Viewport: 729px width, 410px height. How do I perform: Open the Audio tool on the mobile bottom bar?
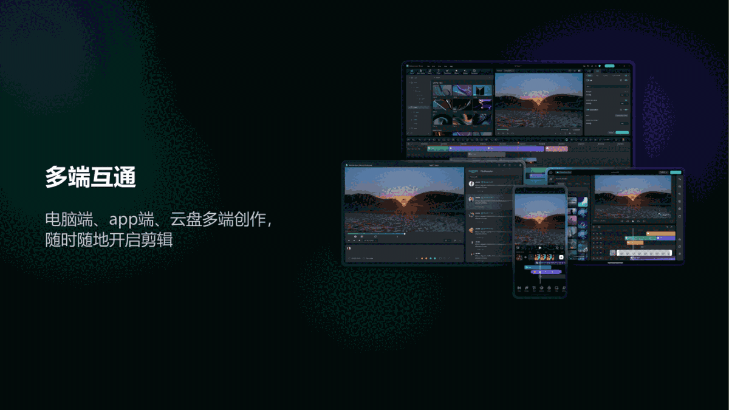(x=527, y=288)
